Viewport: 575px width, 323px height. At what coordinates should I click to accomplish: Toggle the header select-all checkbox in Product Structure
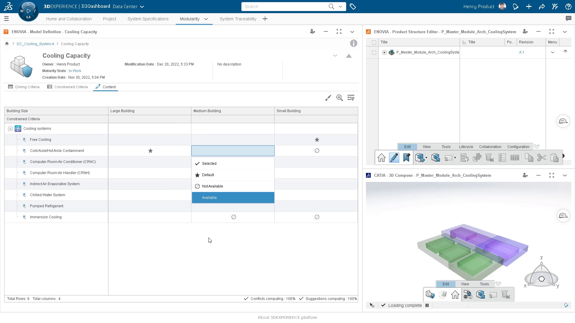374,42
